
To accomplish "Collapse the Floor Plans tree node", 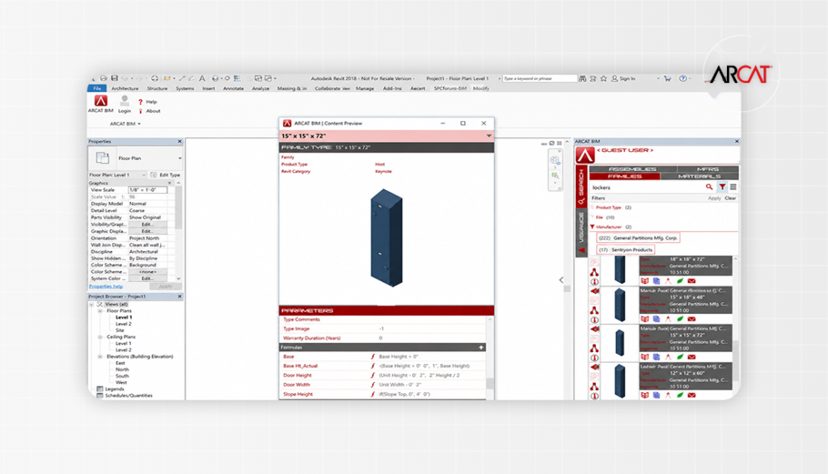I will [99, 311].
